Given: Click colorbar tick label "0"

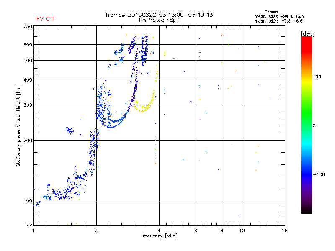Looking at the screenshot, I should (314, 126).
